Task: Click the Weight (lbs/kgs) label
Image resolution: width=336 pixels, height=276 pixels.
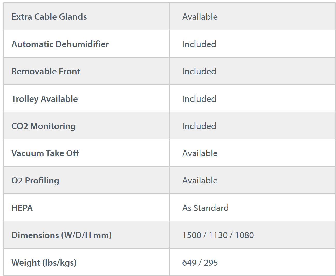Action: coord(44,263)
